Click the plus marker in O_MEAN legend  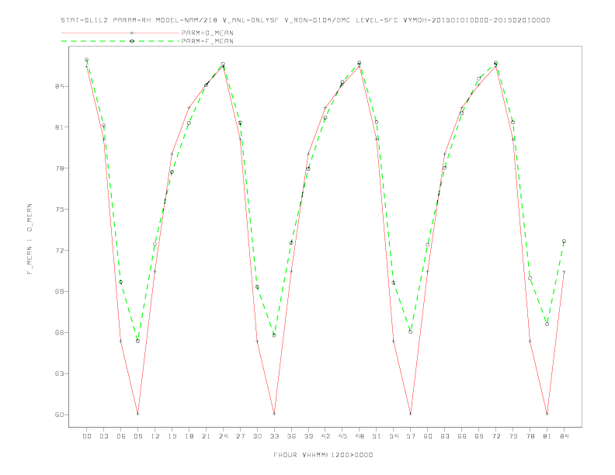click(132, 33)
